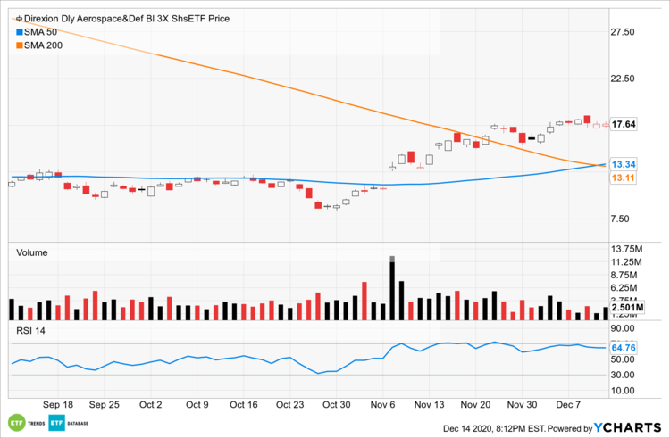Click the 27.50 price axis label
This screenshot has width=670, height=438.
[623, 32]
